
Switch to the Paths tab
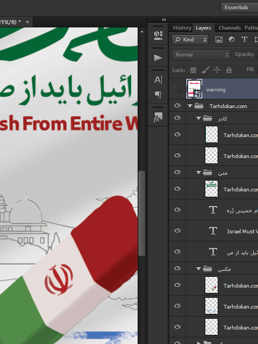251,28
